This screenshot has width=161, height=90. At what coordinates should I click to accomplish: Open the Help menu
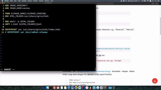pyautogui.click(x=52, y=1)
